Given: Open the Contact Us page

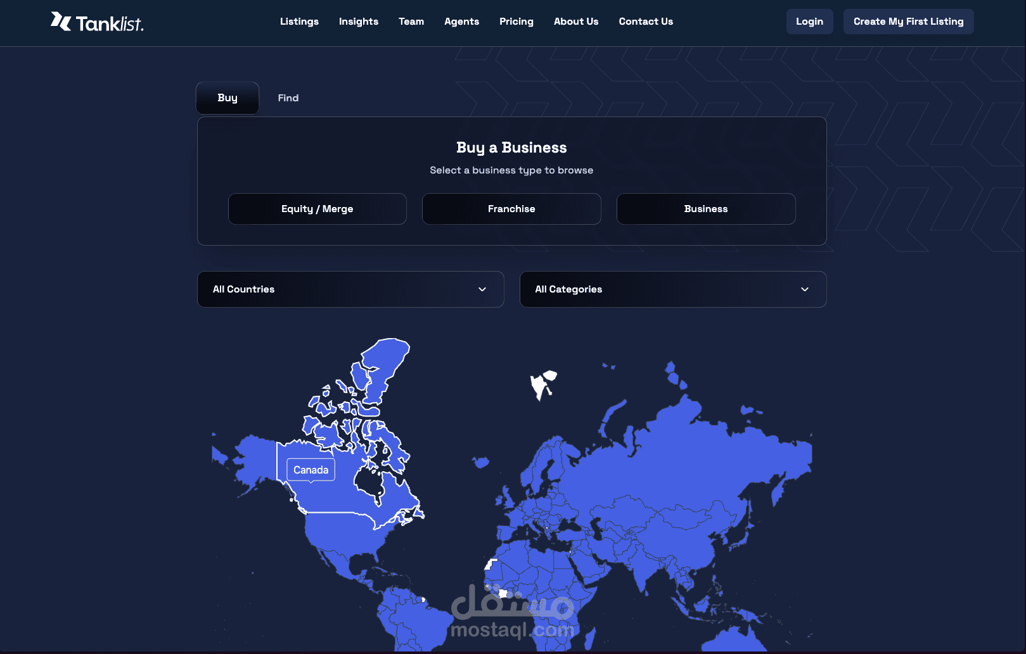Looking at the screenshot, I should coord(645,21).
